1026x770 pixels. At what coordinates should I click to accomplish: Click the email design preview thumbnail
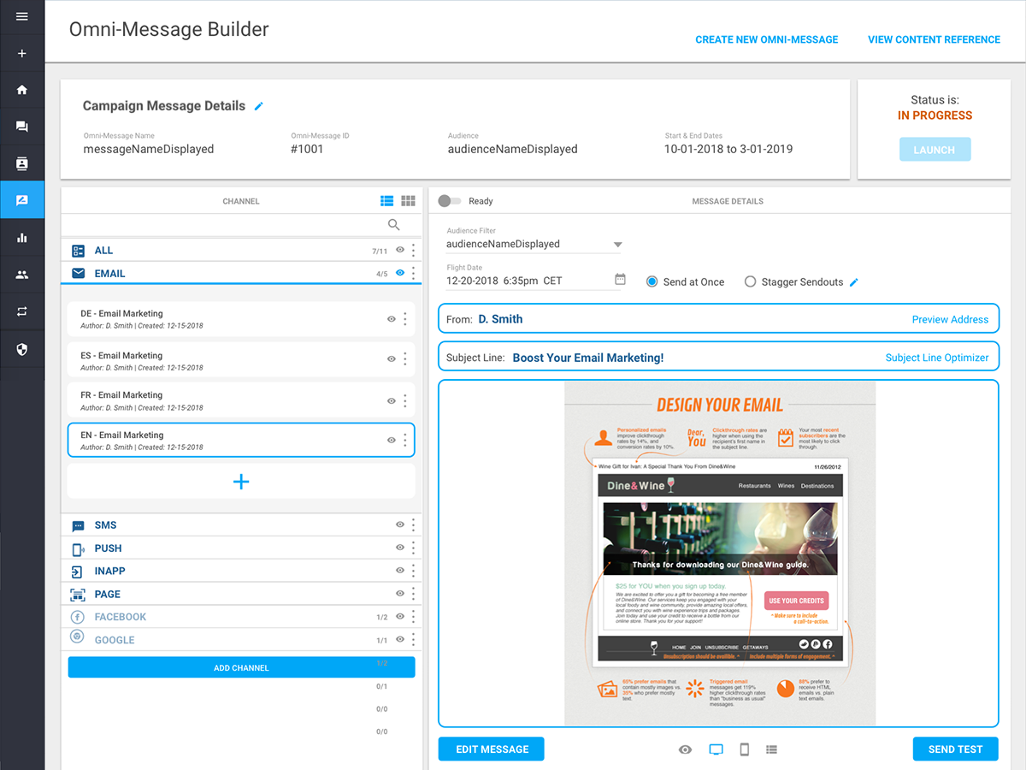click(719, 554)
